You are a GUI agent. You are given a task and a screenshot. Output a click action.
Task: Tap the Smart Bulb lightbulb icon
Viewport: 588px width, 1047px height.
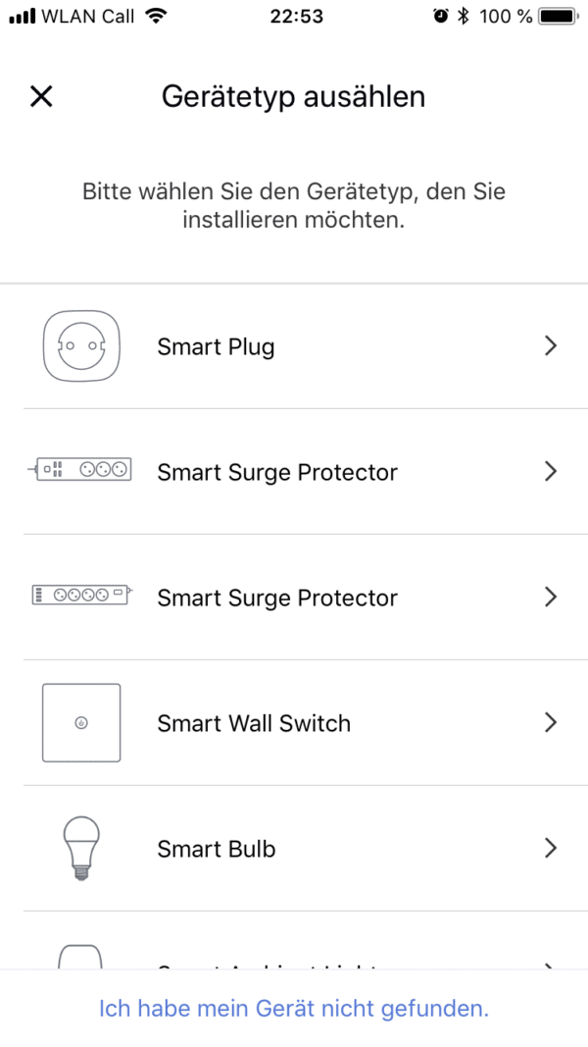(x=81, y=848)
